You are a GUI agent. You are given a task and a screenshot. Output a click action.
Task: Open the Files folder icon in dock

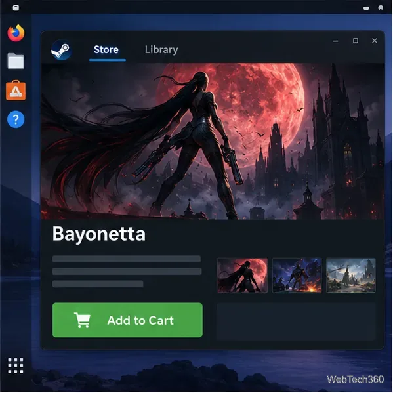coord(16,61)
